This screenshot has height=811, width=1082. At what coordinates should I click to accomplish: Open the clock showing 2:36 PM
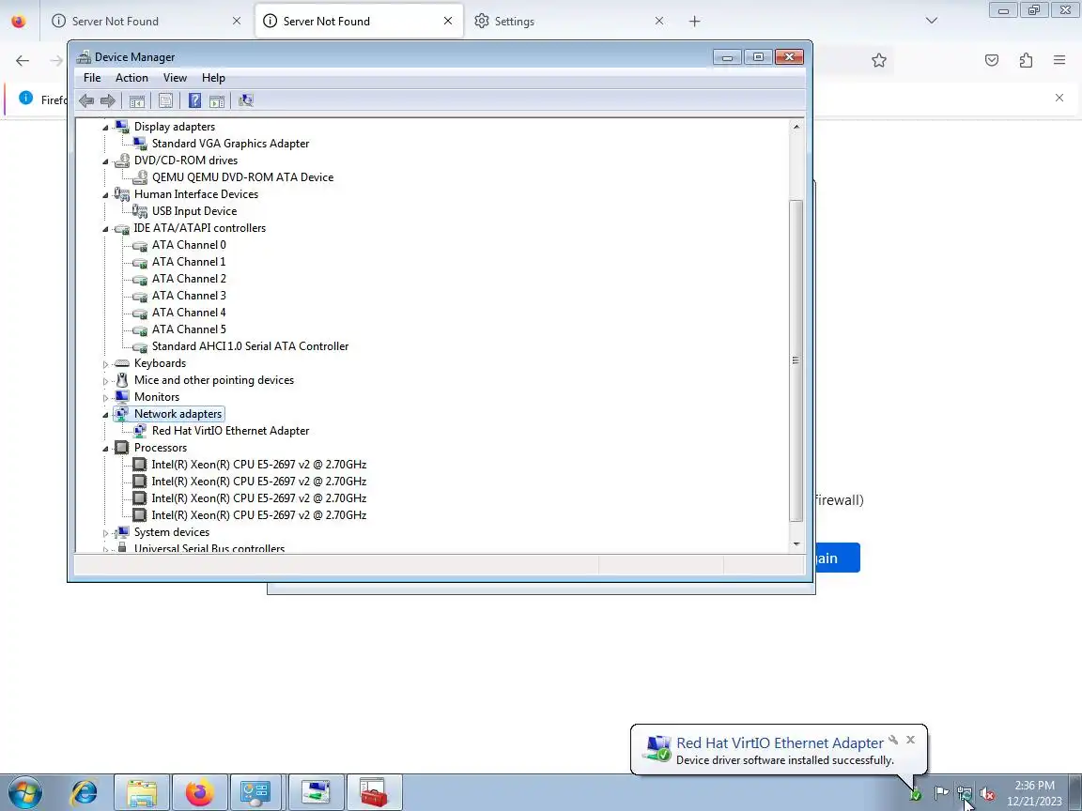point(1034,793)
